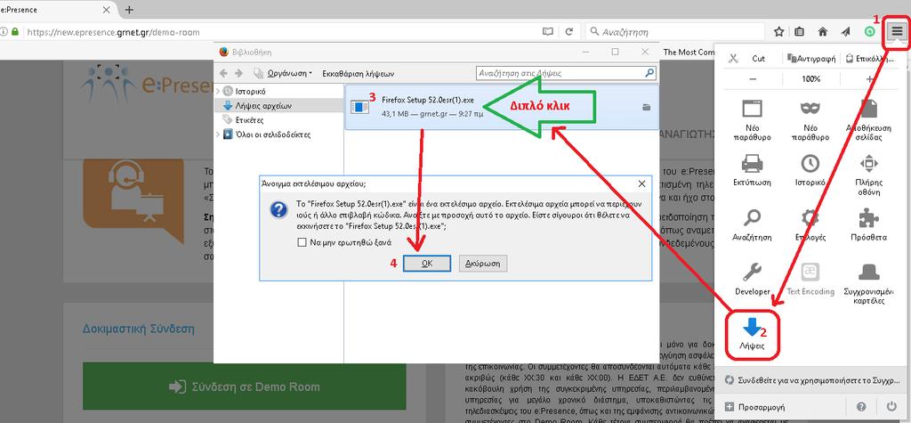
Task: Click the site lock icon in address bar
Action: pyautogui.click(x=15, y=32)
